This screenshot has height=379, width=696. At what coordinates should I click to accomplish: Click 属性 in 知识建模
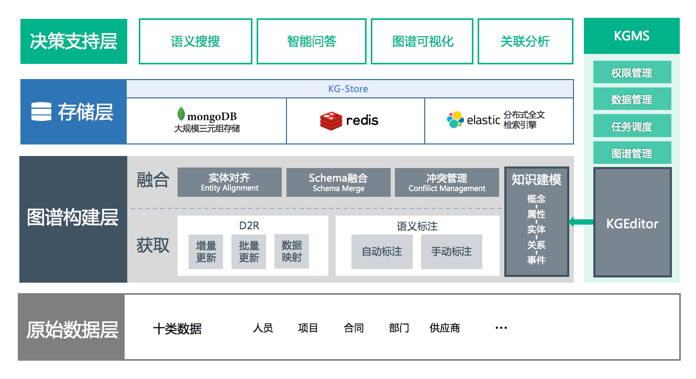tap(537, 214)
